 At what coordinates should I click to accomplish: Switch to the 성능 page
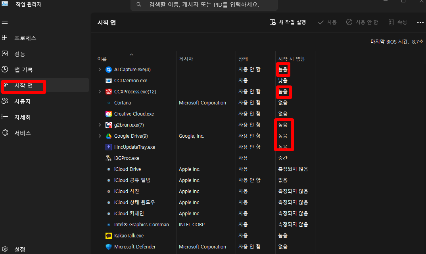[45, 54]
